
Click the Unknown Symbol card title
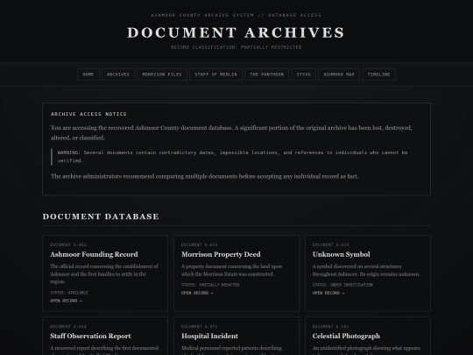(x=342, y=254)
